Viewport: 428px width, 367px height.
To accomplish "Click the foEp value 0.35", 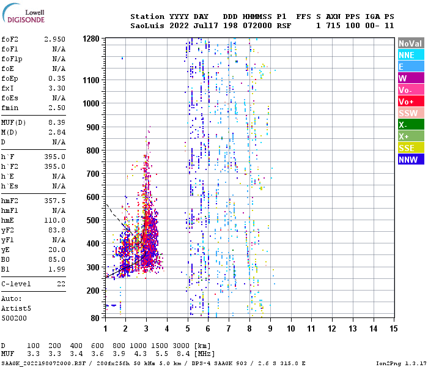I will click(x=57, y=78).
